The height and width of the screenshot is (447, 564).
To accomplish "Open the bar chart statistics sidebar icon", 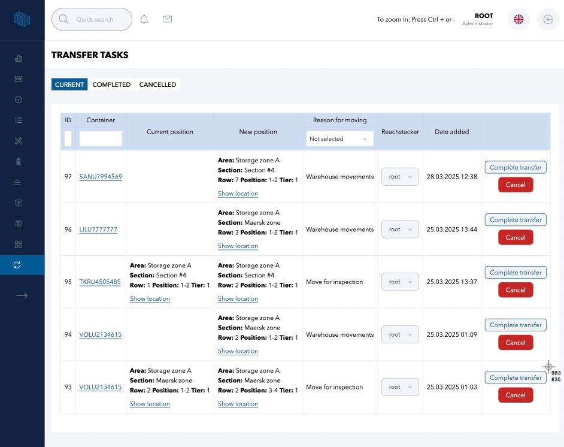I will tap(19, 58).
